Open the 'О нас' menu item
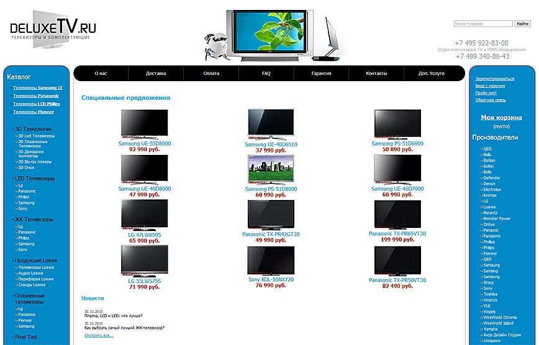The image size is (539, 345). (x=101, y=73)
